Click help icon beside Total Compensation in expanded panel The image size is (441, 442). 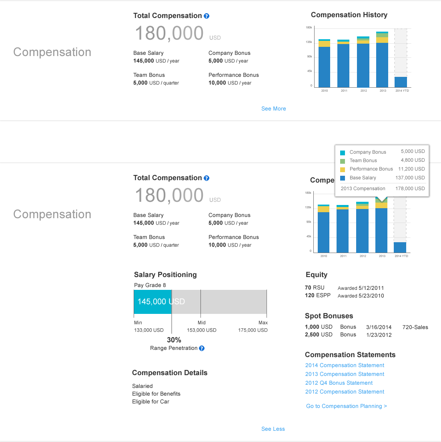pos(206,178)
